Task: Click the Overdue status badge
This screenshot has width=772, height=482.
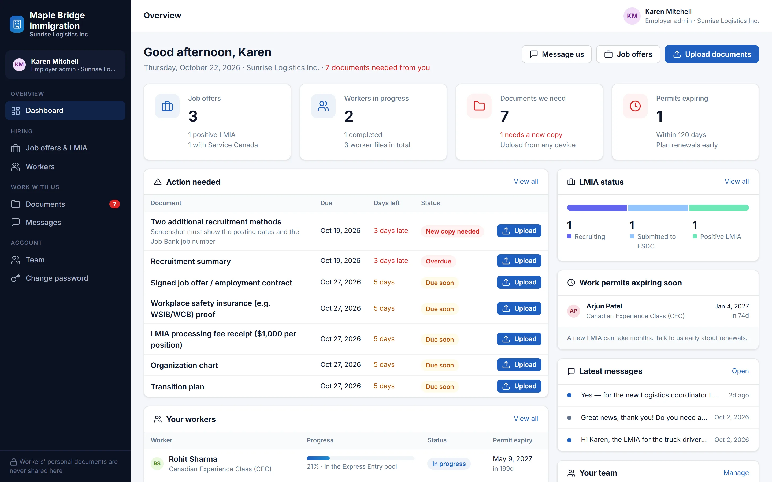Action: click(438, 261)
